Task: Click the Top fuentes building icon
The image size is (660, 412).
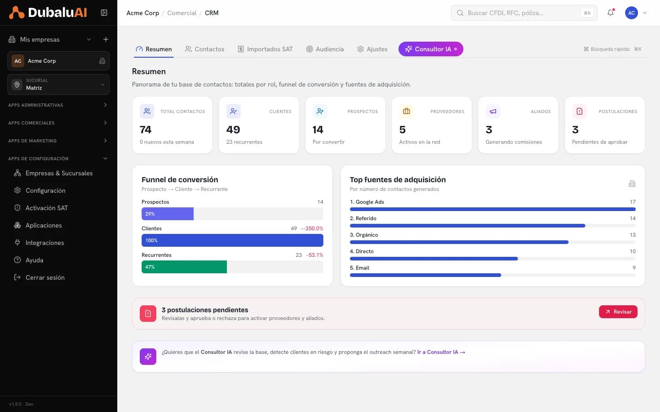Action: (632, 184)
